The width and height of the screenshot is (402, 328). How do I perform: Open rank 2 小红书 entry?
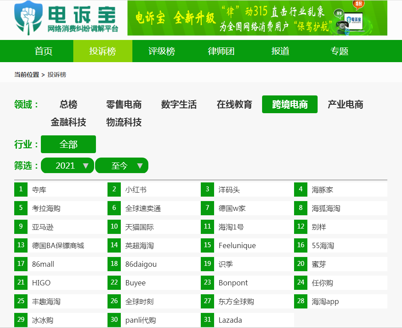(x=154, y=190)
